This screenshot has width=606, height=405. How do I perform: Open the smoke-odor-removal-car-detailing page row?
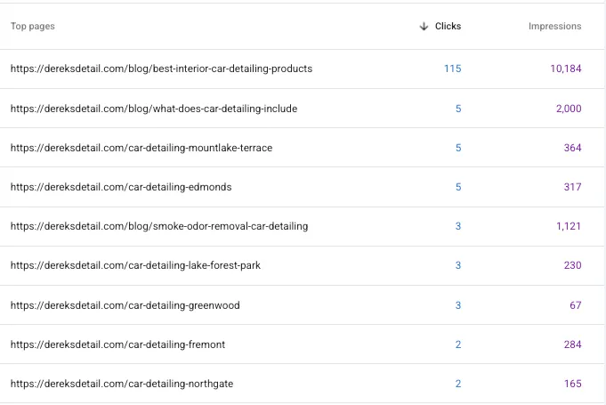pyautogui.click(x=303, y=226)
